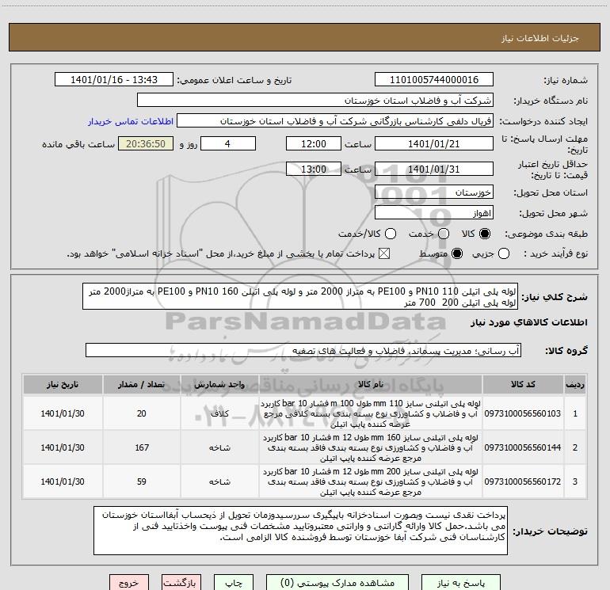610x590 pixels.
Task: Click the 200 mm pipe item name
Action: [371, 482]
